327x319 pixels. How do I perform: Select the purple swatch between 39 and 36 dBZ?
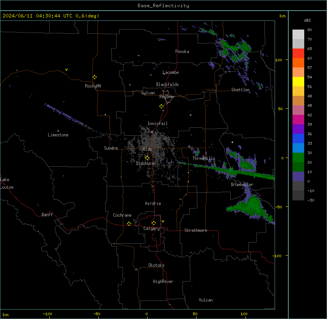click(298, 129)
